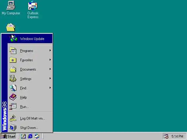187x140 pixels.
Task: Select Shut Down... menu entry
Action: click(30, 128)
